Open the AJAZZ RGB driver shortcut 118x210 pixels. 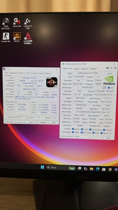click(x=28, y=39)
